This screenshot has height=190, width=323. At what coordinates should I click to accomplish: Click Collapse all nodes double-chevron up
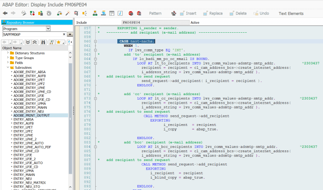tap(34, 42)
